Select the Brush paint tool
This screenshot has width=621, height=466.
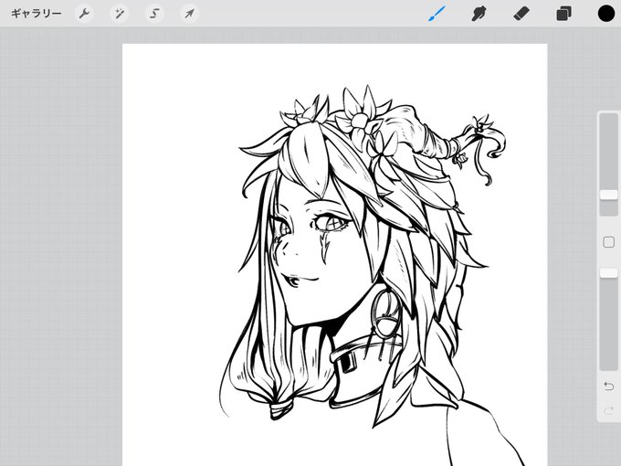(437, 14)
